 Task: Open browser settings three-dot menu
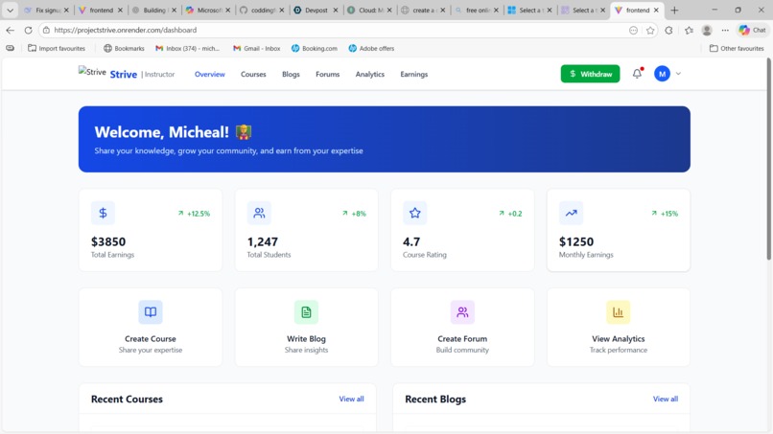pyautogui.click(x=725, y=30)
